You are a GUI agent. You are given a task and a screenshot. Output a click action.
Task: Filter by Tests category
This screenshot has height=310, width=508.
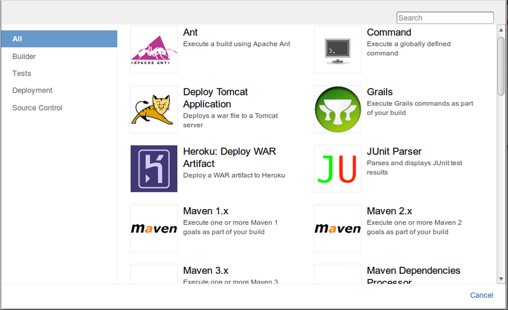(22, 73)
